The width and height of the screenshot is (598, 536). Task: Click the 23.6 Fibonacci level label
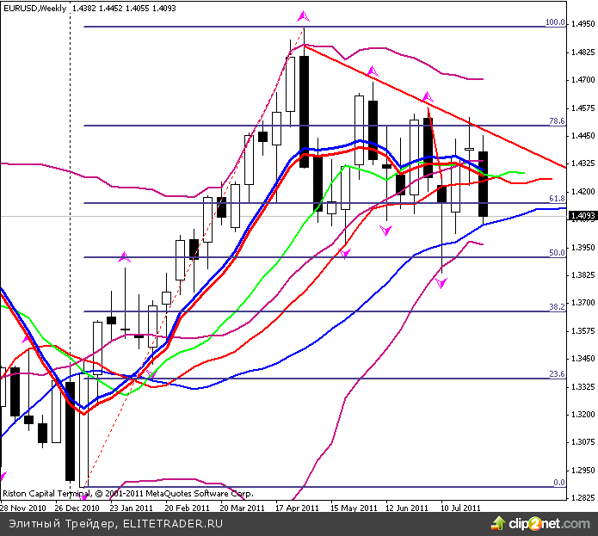[x=557, y=374]
